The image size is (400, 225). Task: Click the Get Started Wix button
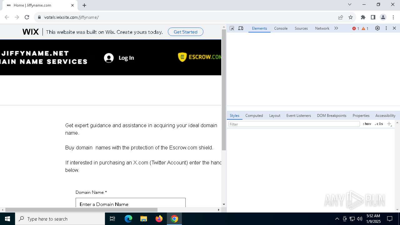pos(186,32)
